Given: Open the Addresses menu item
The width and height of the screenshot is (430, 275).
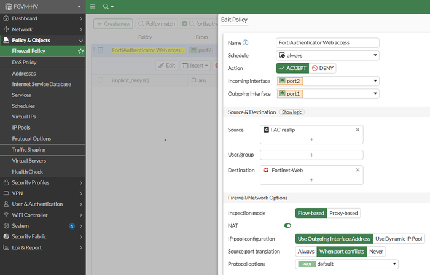Looking at the screenshot, I should [x=24, y=73].
